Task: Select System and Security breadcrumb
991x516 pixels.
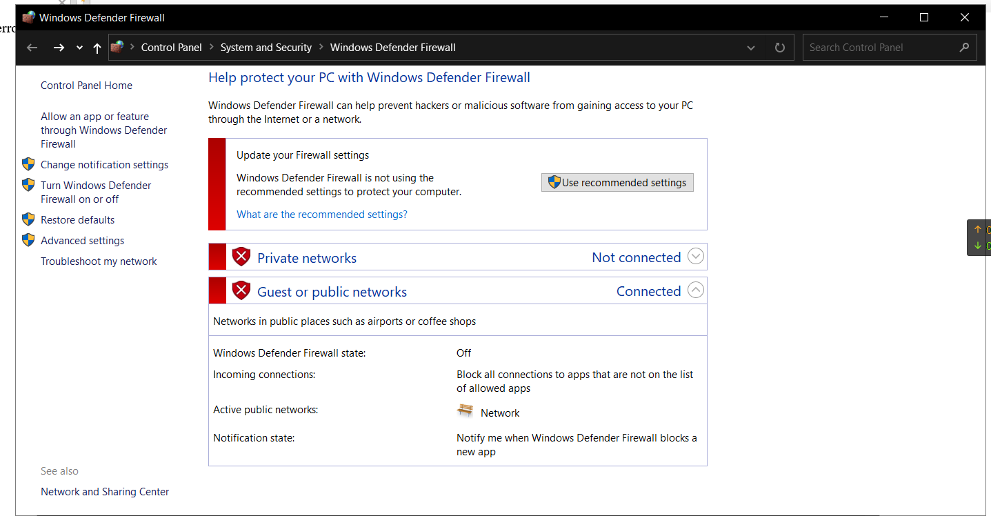Action: tap(266, 48)
